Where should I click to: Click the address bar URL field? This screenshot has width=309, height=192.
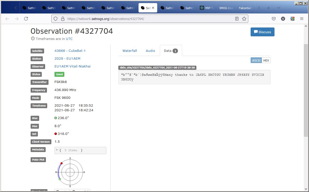[x=150, y=19]
